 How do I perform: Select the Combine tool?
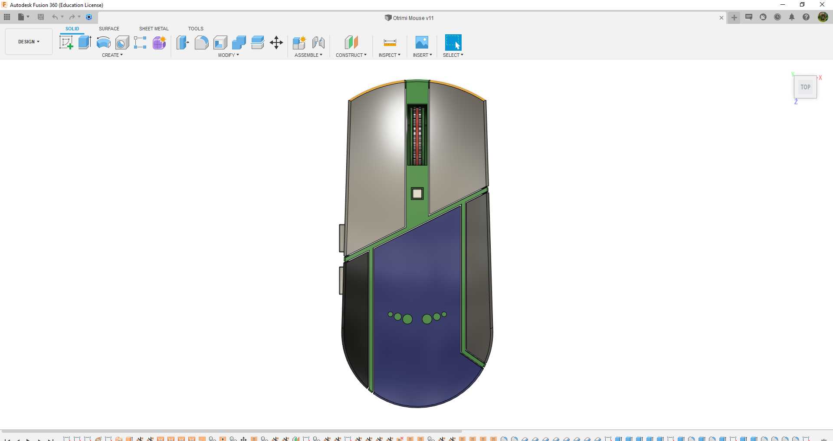[x=239, y=42]
